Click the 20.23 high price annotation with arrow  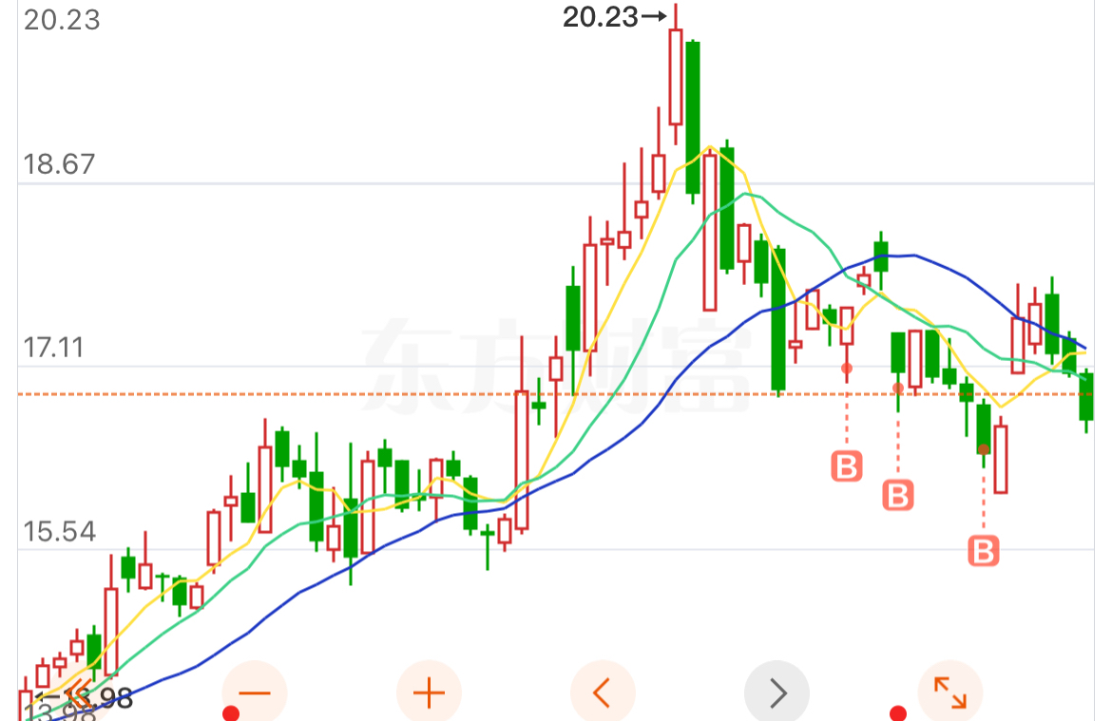pyautogui.click(x=614, y=17)
